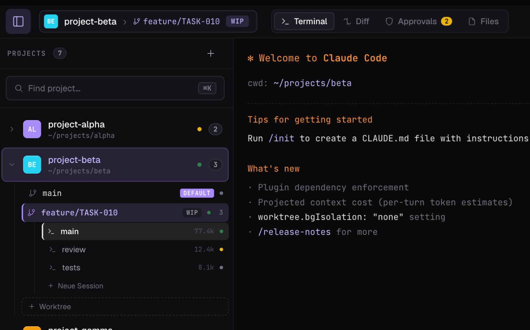Click the gray status dot on tests session
Screen dimensions: 530x330
pos(221,267)
